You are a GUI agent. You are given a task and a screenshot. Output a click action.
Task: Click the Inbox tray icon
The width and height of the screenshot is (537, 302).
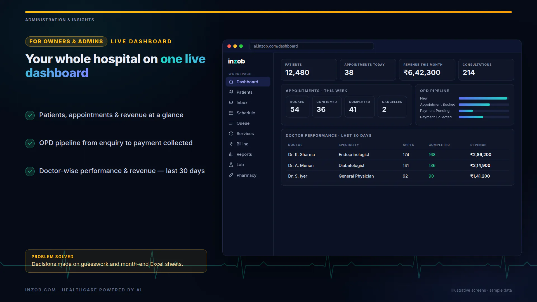tap(231, 102)
